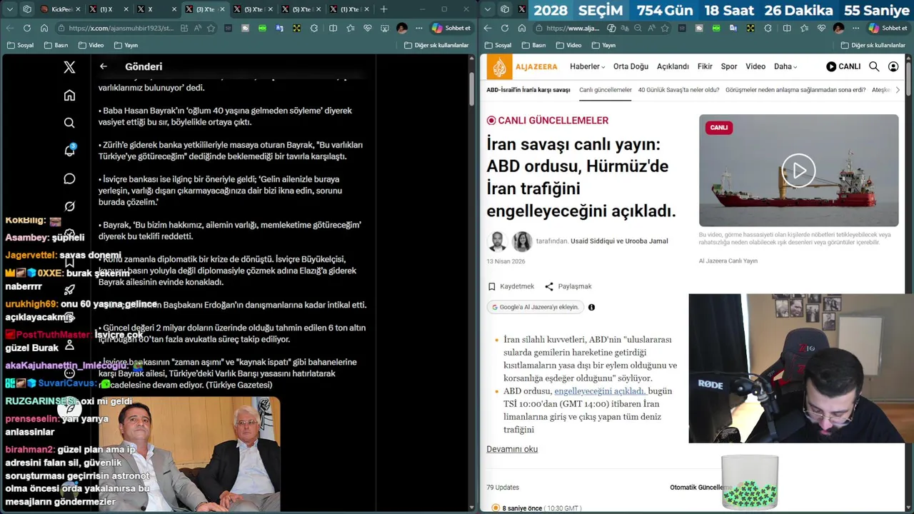Open X notifications bell

69,151
